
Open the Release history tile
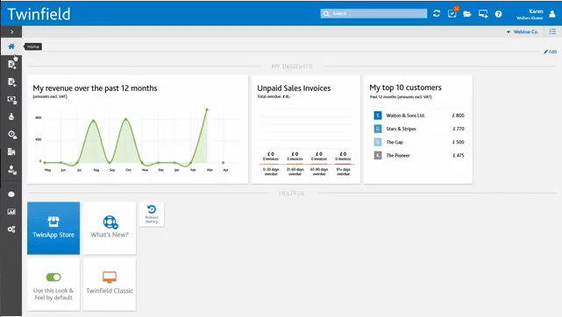(x=152, y=214)
